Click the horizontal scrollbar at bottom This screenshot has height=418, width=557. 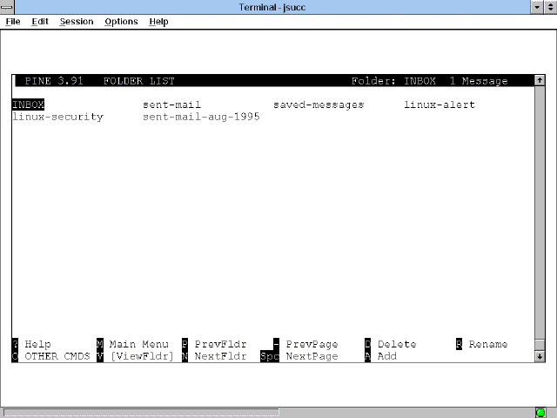141,413
